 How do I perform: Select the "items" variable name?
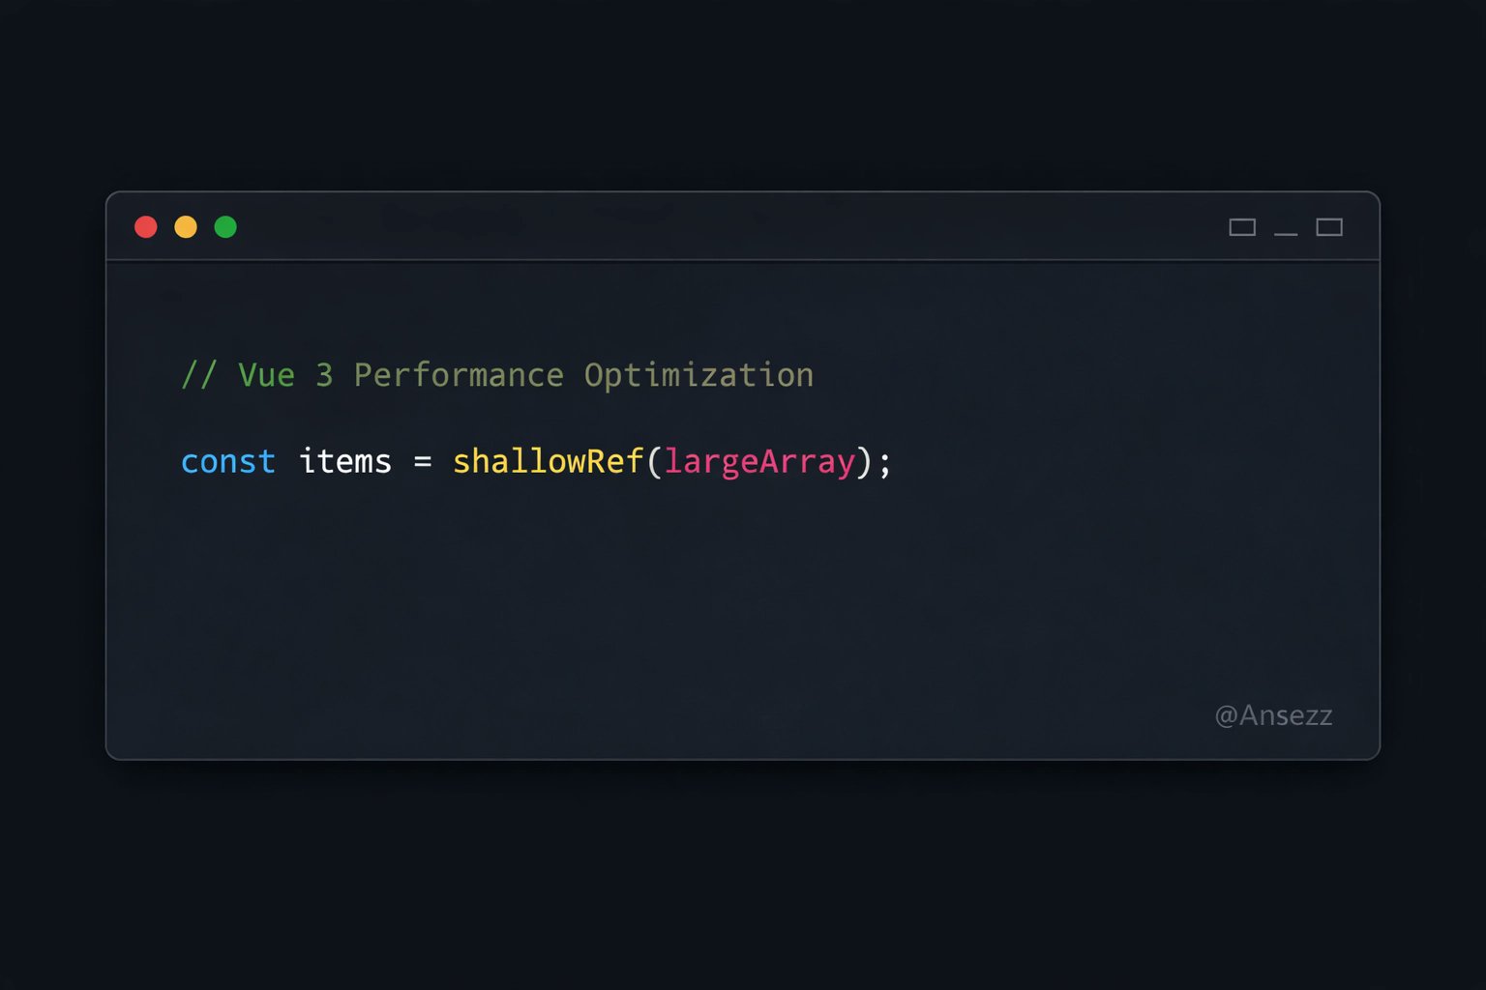tap(345, 462)
